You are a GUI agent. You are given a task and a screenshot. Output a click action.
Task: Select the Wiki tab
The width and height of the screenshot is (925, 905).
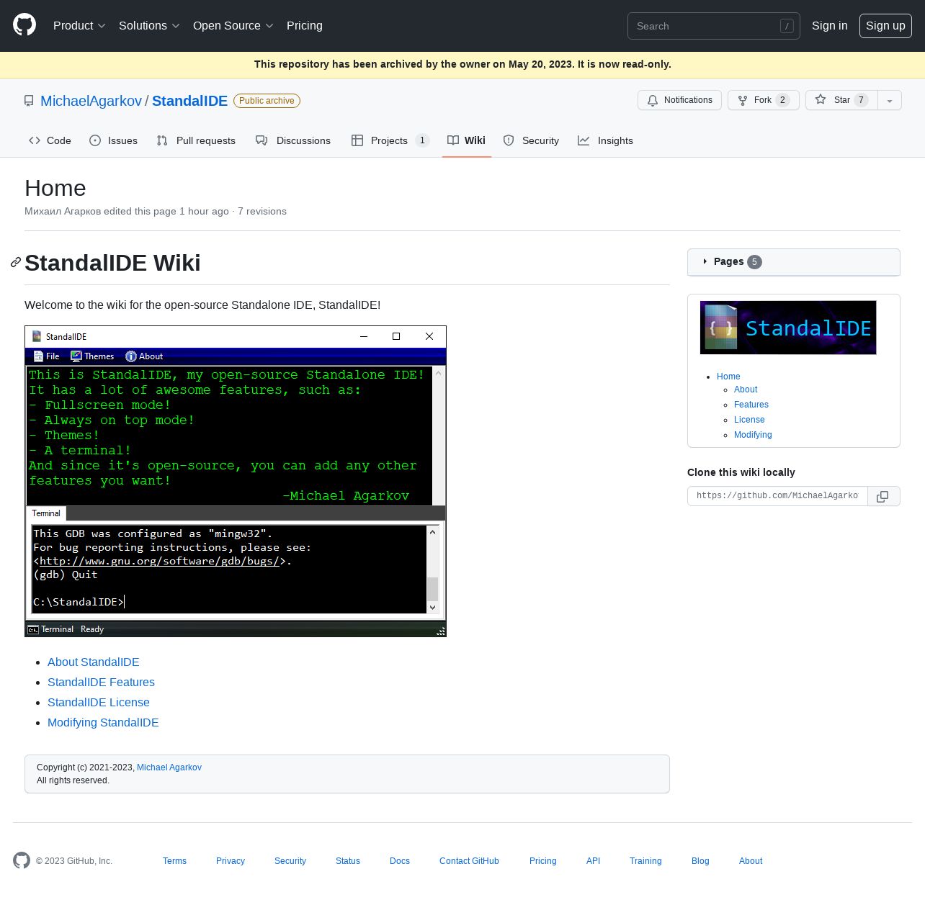coord(467,140)
